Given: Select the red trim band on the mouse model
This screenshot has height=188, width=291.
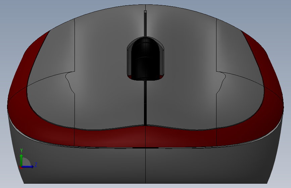Looking at the screenshot, I should click(x=145, y=136).
